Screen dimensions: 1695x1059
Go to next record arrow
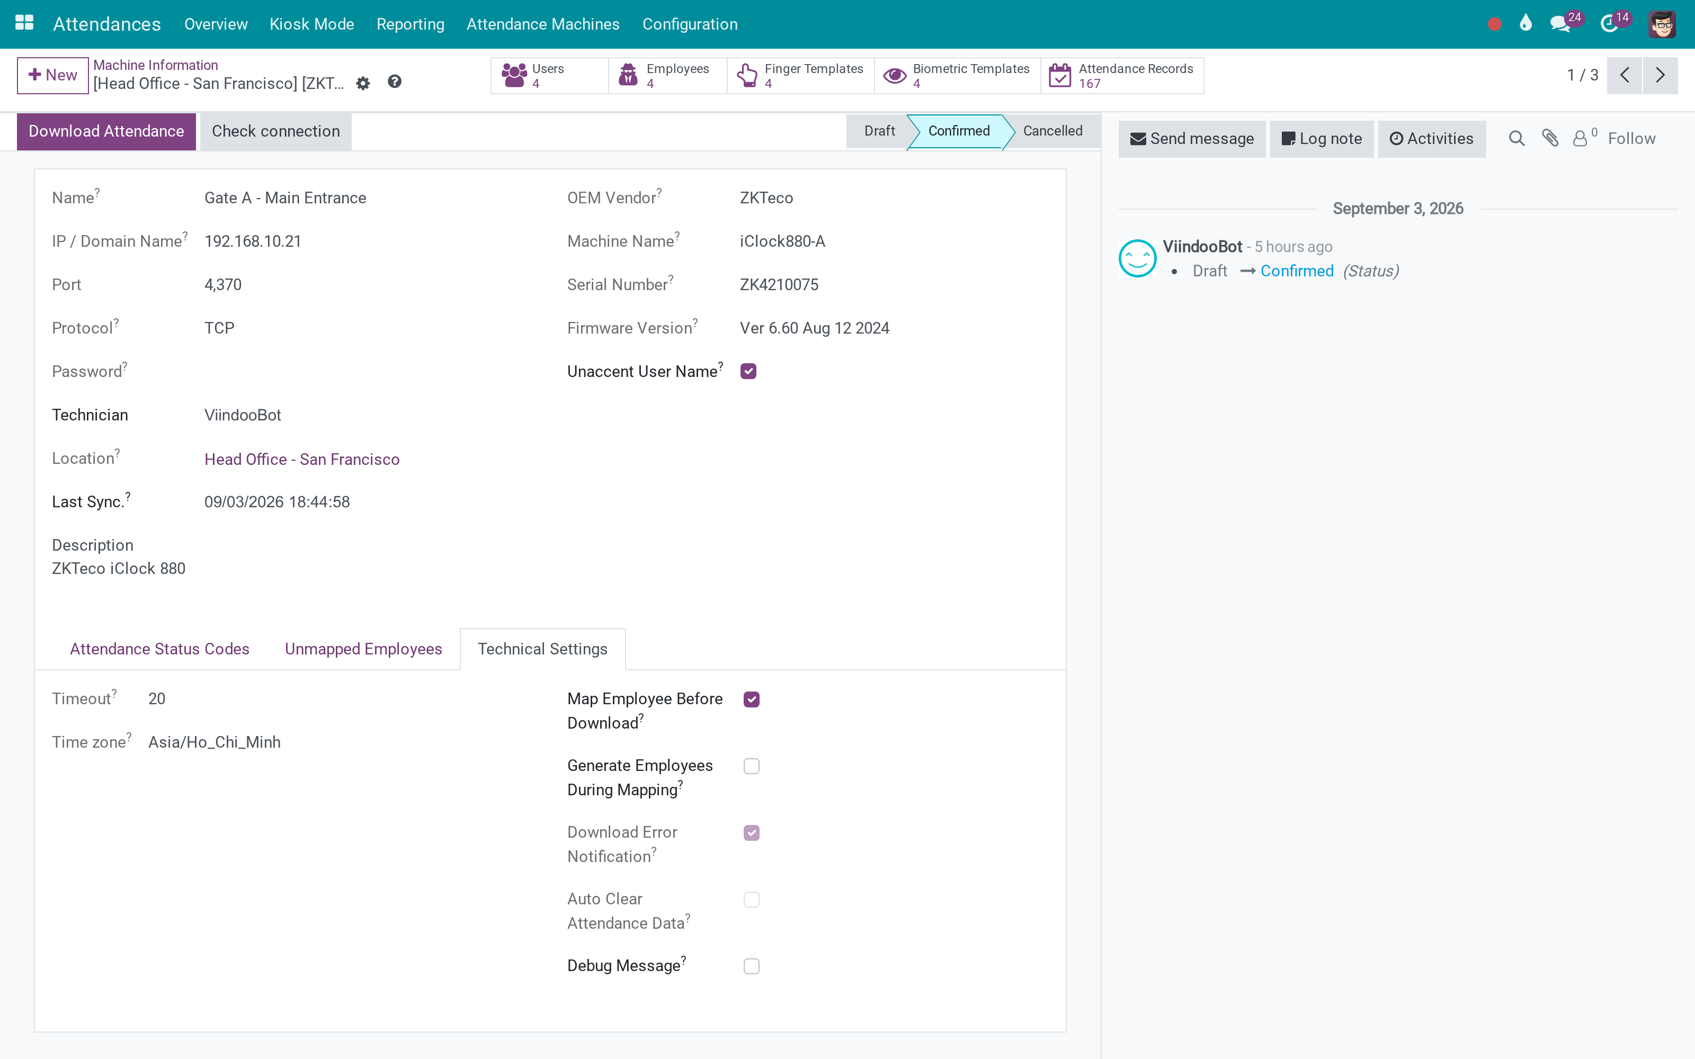tap(1660, 76)
